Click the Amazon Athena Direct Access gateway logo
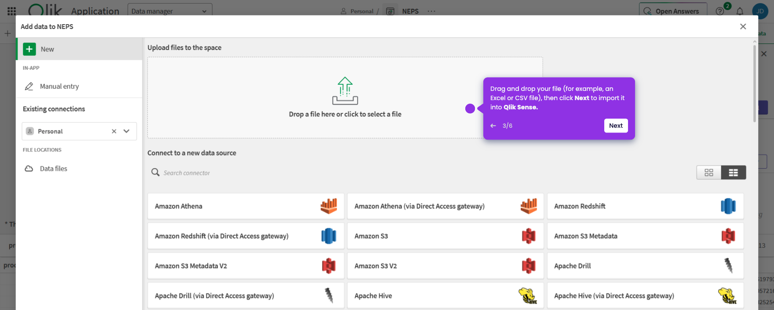Screen dimensions: 774x310 click(x=529, y=206)
